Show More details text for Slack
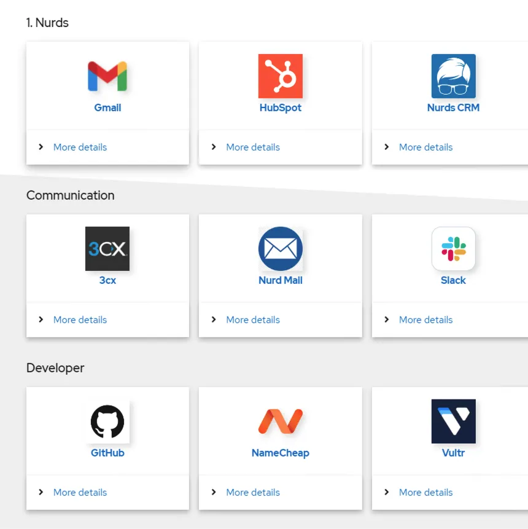The height and width of the screenshot is (529, 528). coord(426,319)
